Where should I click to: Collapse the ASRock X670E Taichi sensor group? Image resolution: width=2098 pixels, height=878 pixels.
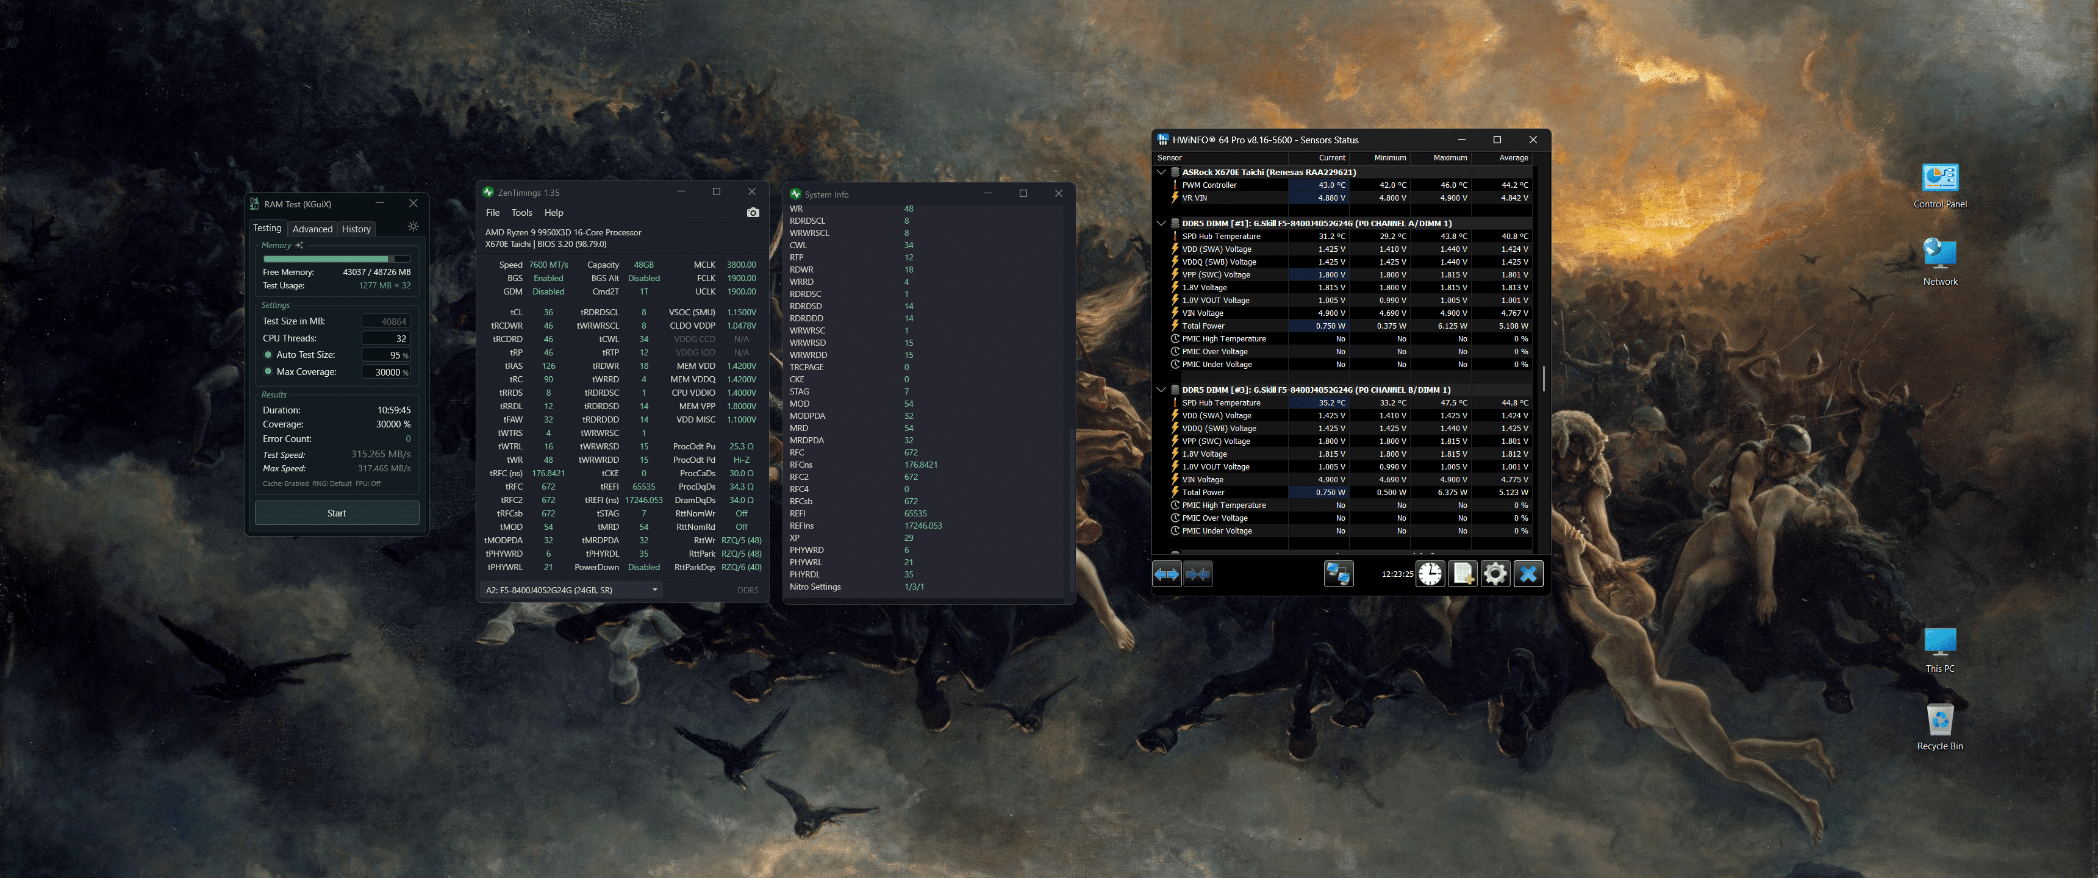1161,172
